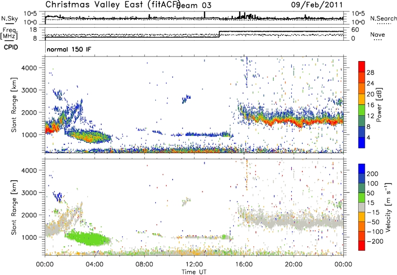This screenshot has height=275, width=397.
Task: Click the '28' value on the power scale
Action: tap(370, 72)
